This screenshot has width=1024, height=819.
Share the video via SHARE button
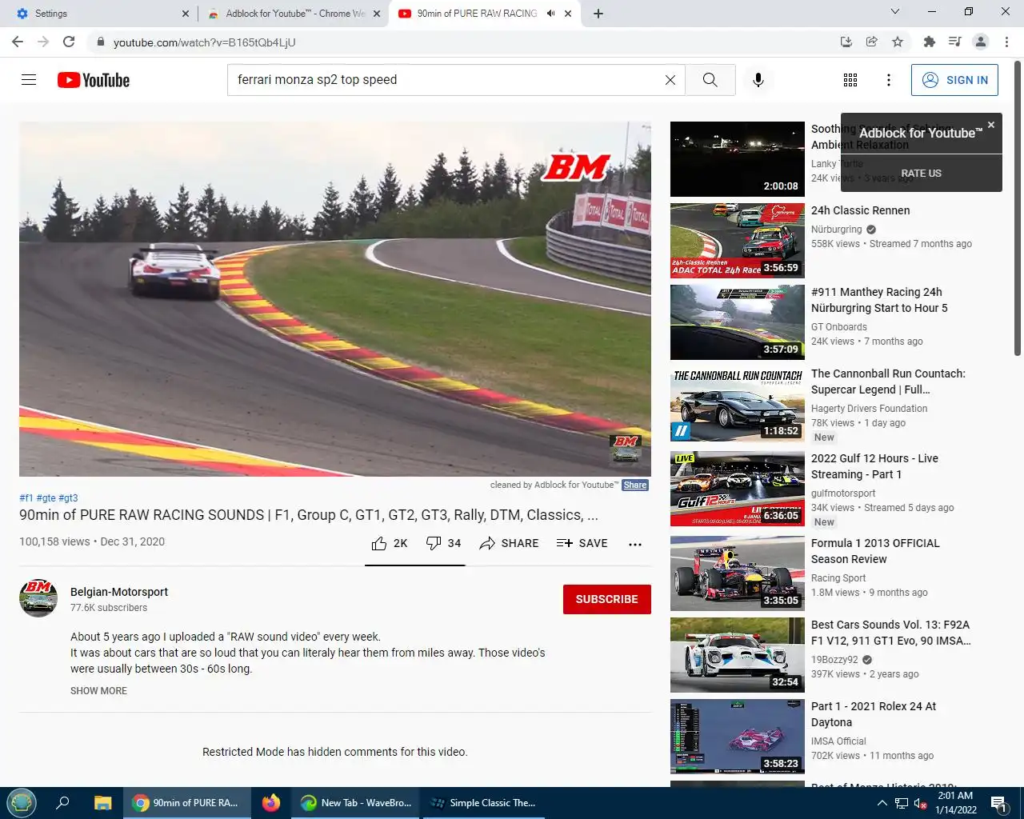(509, 543)
